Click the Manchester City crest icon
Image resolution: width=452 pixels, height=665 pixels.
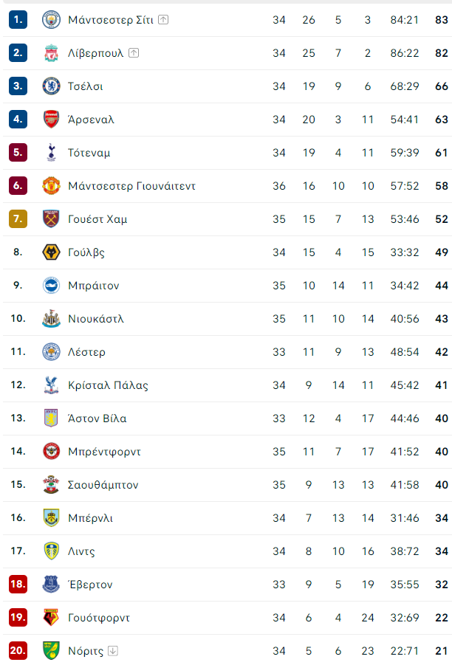coord(51,20)
